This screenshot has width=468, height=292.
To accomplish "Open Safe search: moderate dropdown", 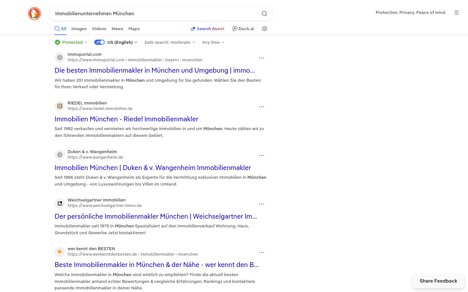I will [x=170, y=42].
